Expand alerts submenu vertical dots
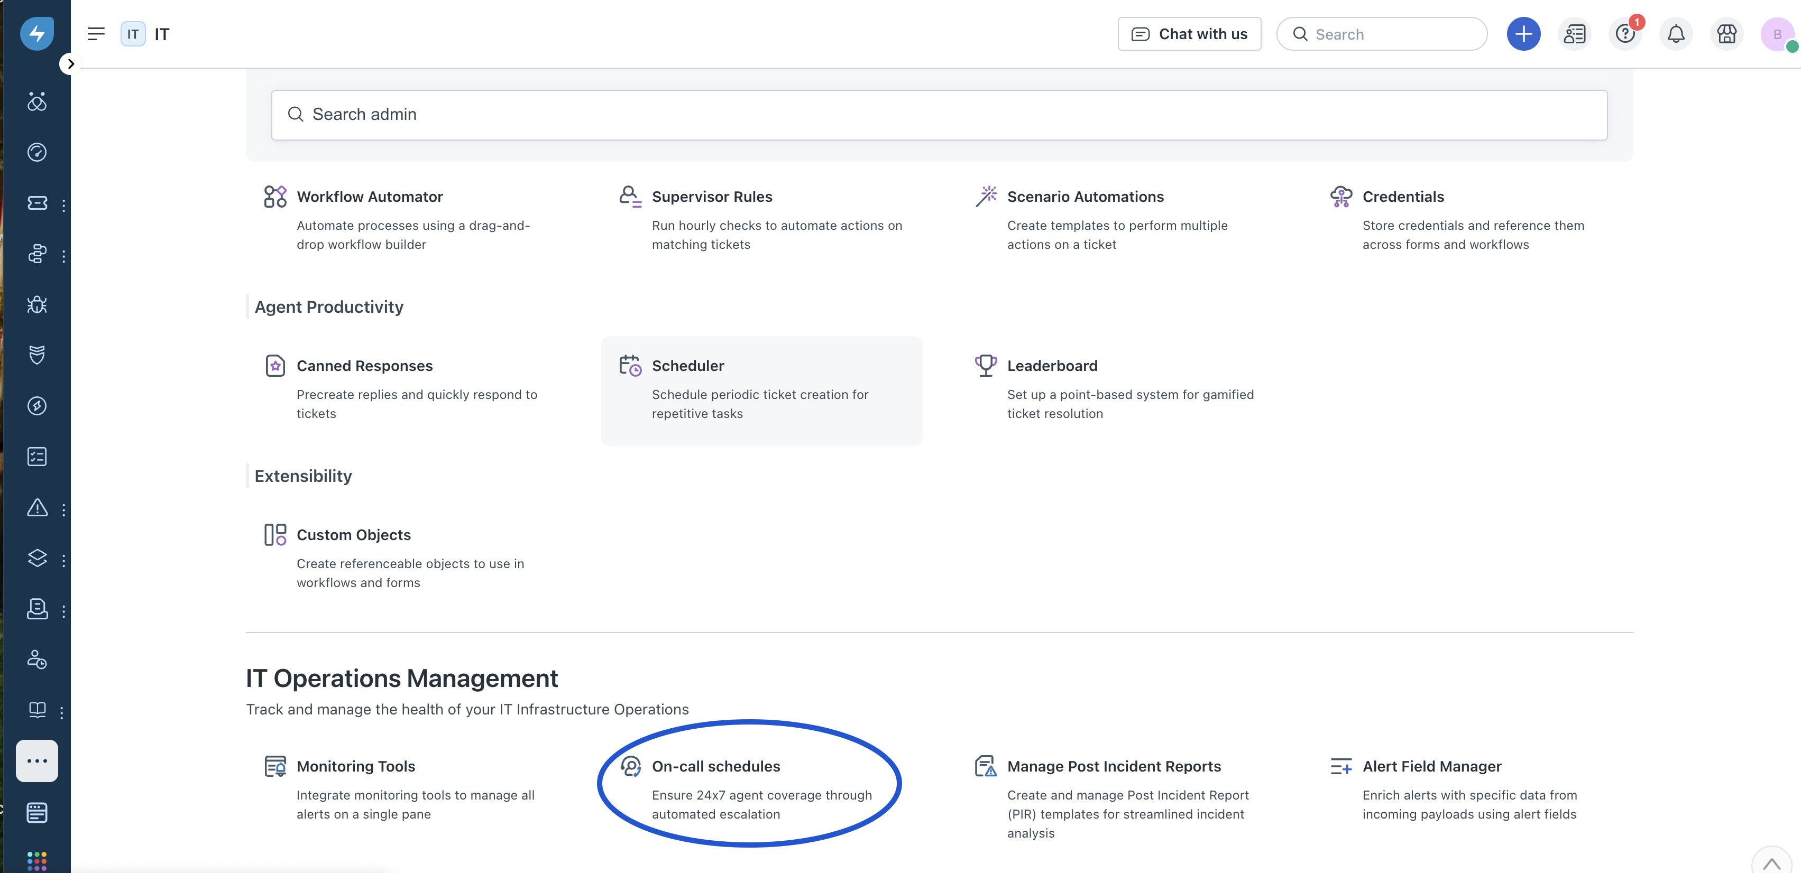The width and height of the screenshot is (1801, 873). tap(63, 510)
